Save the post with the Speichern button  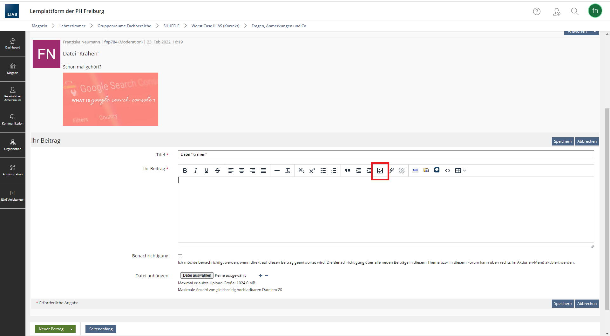[563, 141]
